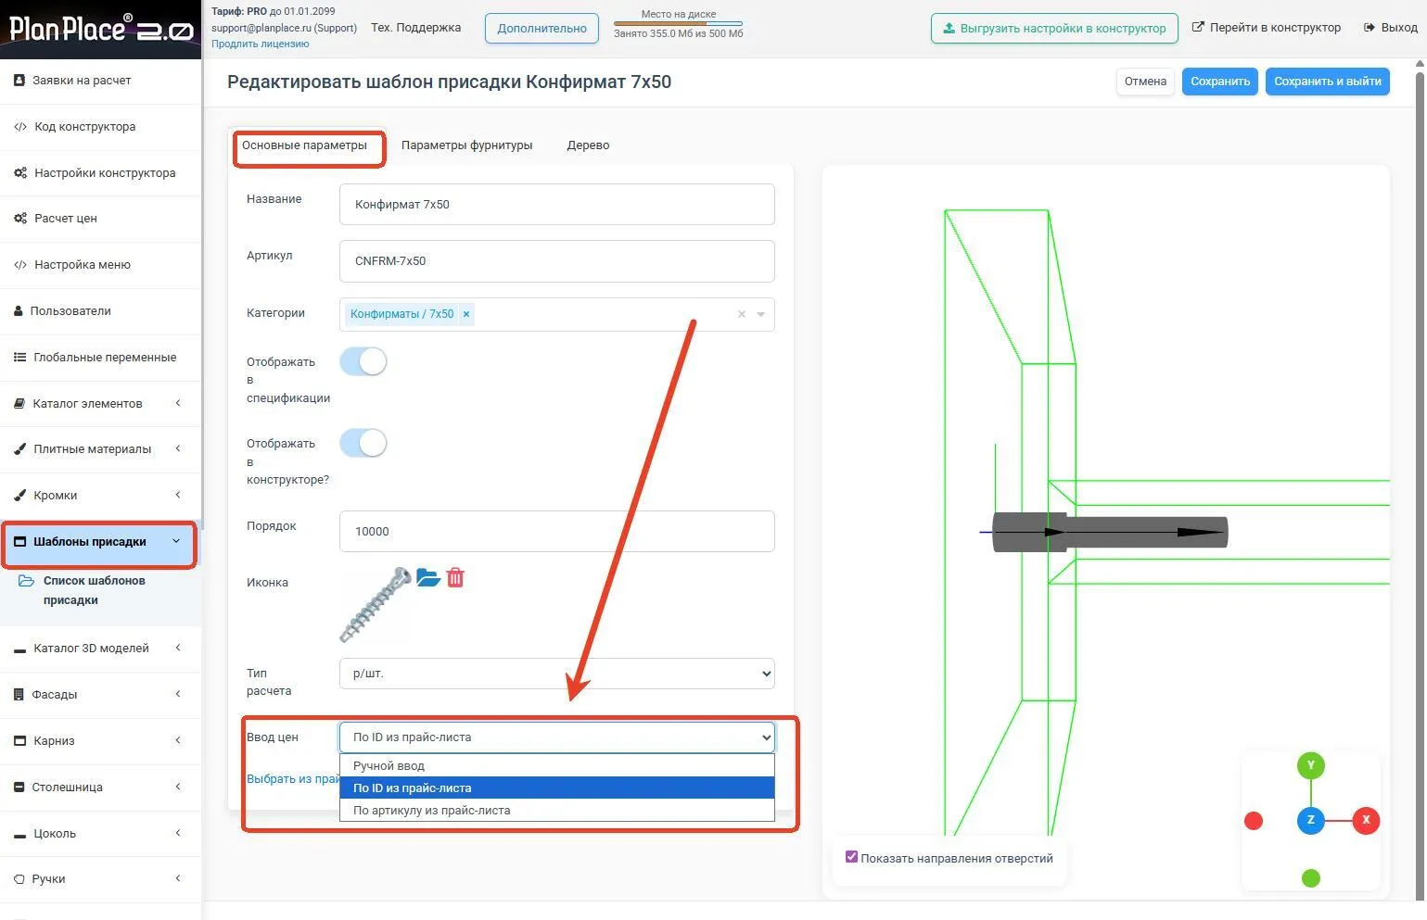
Task: Open Заявки на расчет in sidebar
Action: click(x=100, y=81)
